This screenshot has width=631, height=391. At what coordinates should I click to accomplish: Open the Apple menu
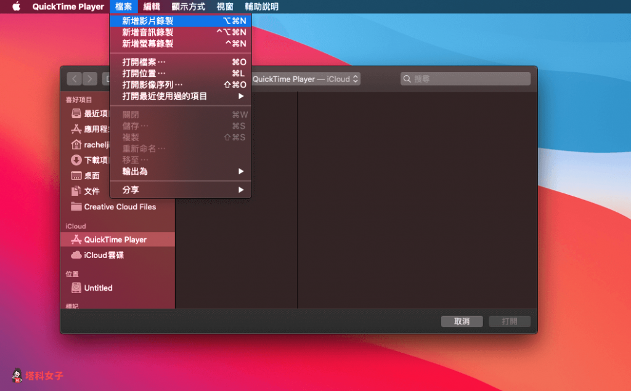16,6
